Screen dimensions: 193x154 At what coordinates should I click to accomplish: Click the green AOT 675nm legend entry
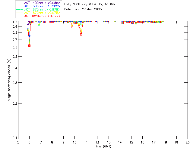[x=38, y=9]
